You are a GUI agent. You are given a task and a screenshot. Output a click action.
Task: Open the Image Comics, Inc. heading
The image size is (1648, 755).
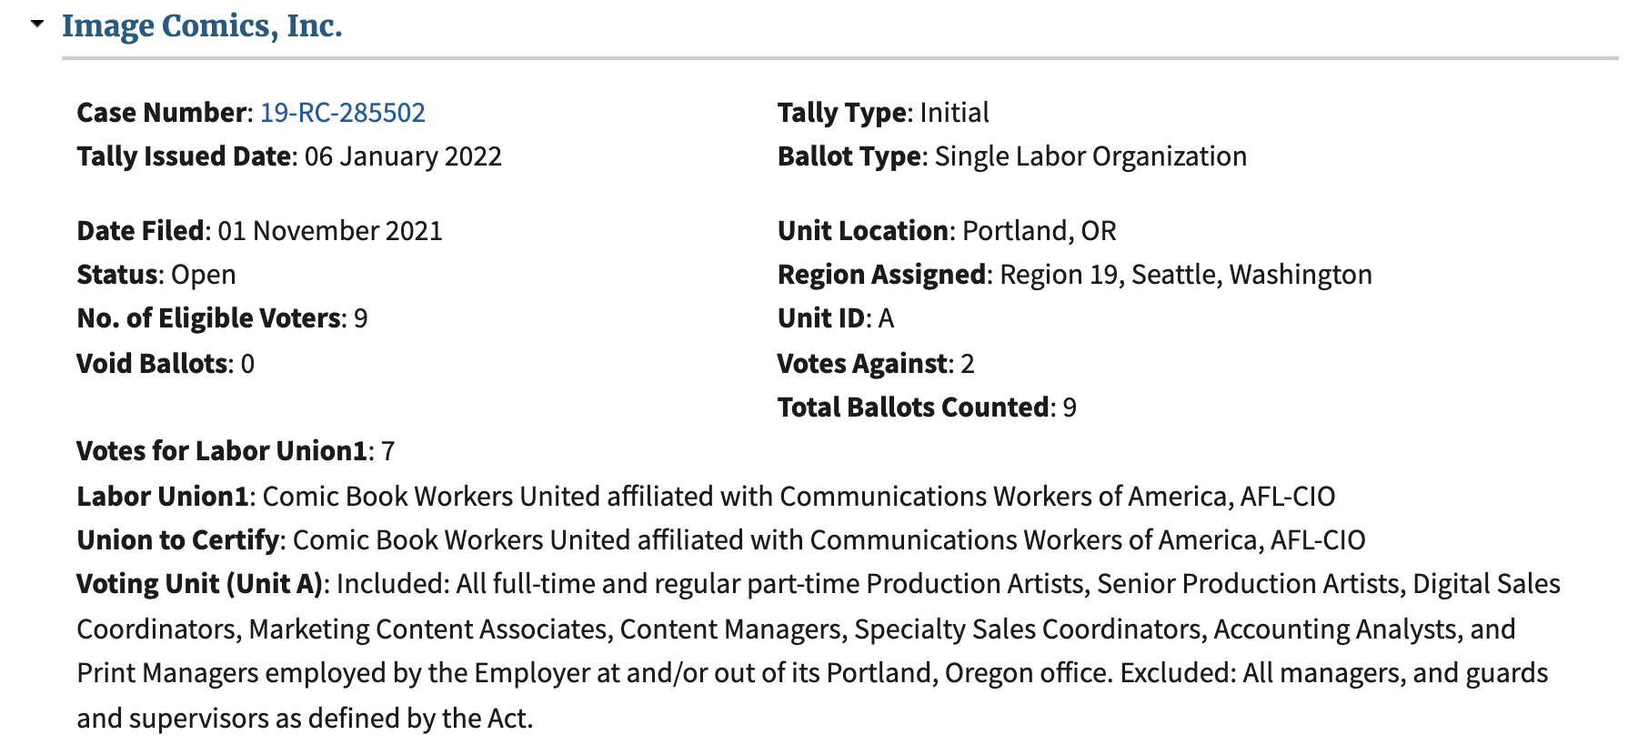(202, 25)
